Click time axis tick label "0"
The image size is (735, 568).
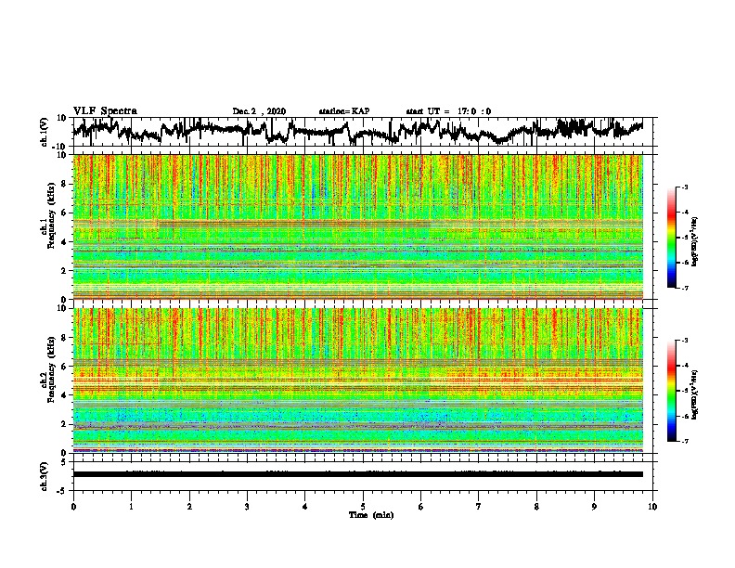pyautogui.click(x=73, y=507)
